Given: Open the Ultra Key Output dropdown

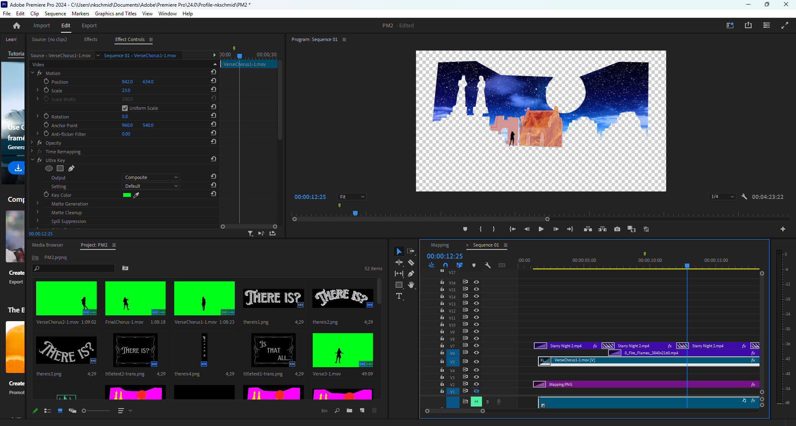Looking at the screenshot, I should (x=151, y=177).
